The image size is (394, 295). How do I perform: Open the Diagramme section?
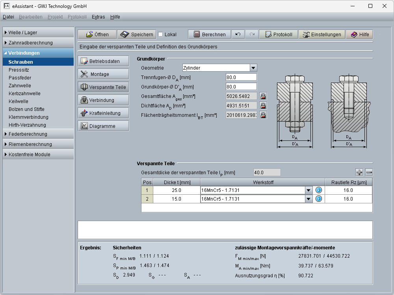pos(103,126)
